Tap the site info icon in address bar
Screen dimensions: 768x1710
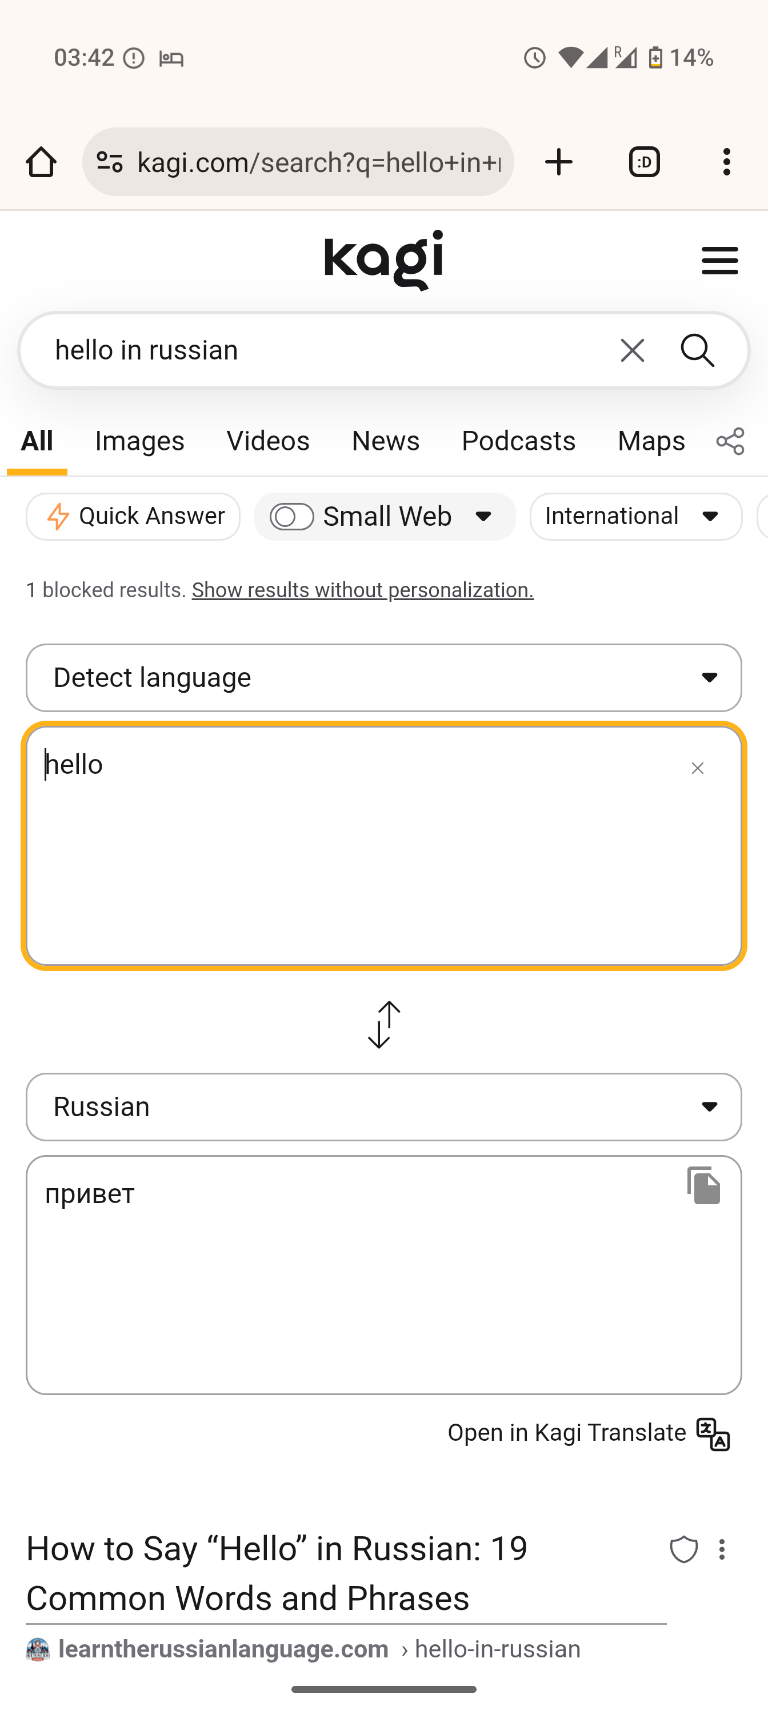(x=110, y=162)
